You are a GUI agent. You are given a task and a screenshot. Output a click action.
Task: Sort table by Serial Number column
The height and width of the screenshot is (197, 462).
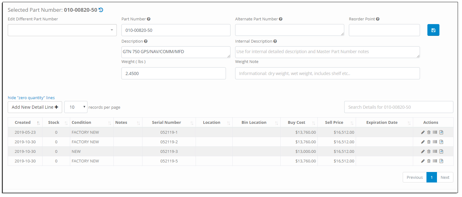pyautogui.click(x=169, y=123)
